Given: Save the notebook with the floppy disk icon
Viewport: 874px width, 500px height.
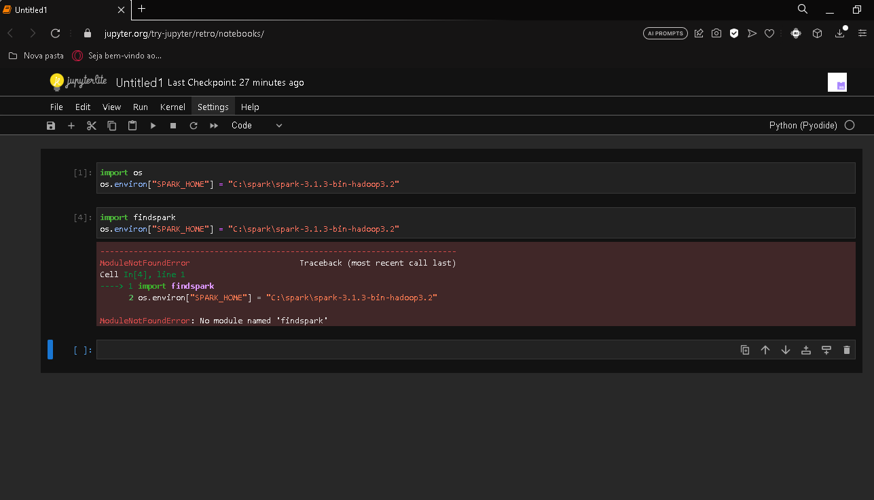Looking at the screenshot, I should (51, 126).
